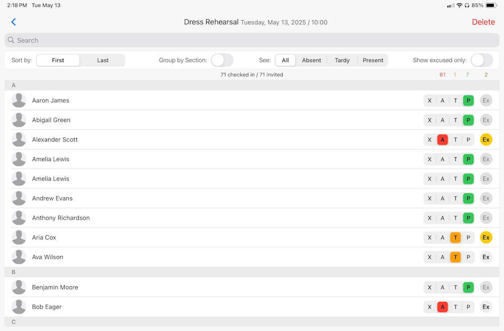Toggle Group by Section switch
504x331 pixels.
[222, 60]
